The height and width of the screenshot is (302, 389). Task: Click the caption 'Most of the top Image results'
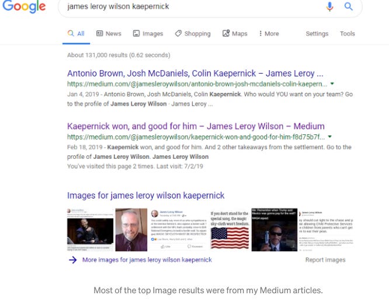208,290
